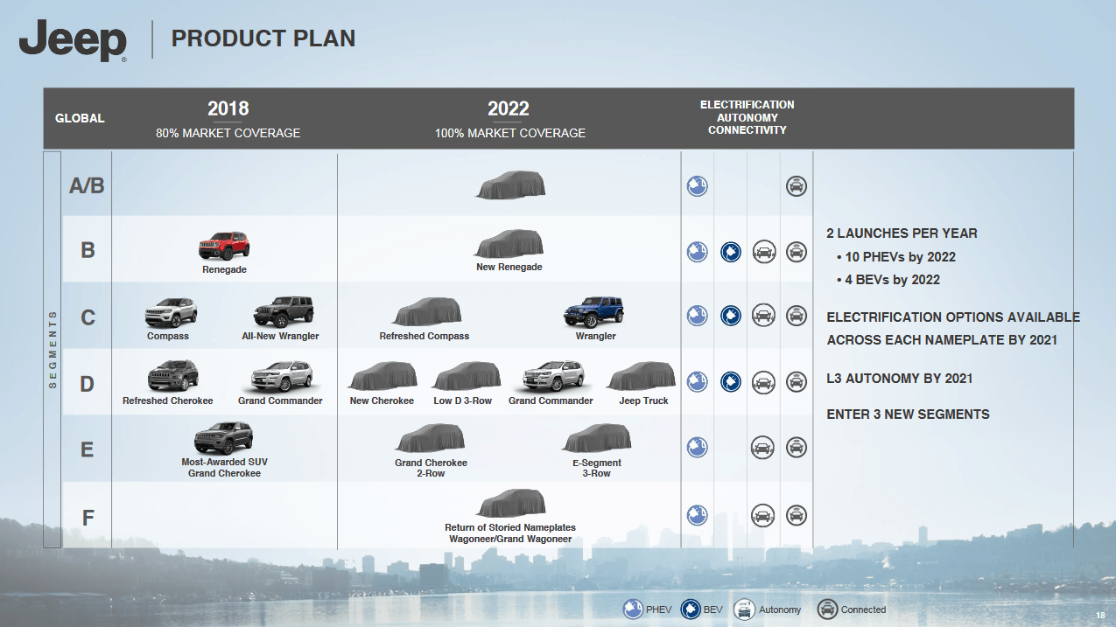The image size is (1116, 627).
Task: Click the Connected icon in the D row
Action: [x=797, y=382]
